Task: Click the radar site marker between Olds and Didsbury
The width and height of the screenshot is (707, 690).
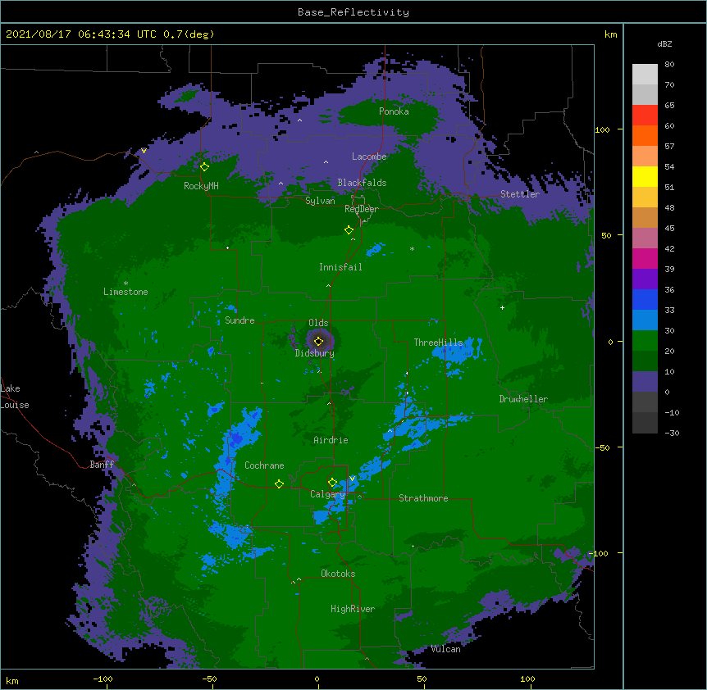Action: pos(318,341)
